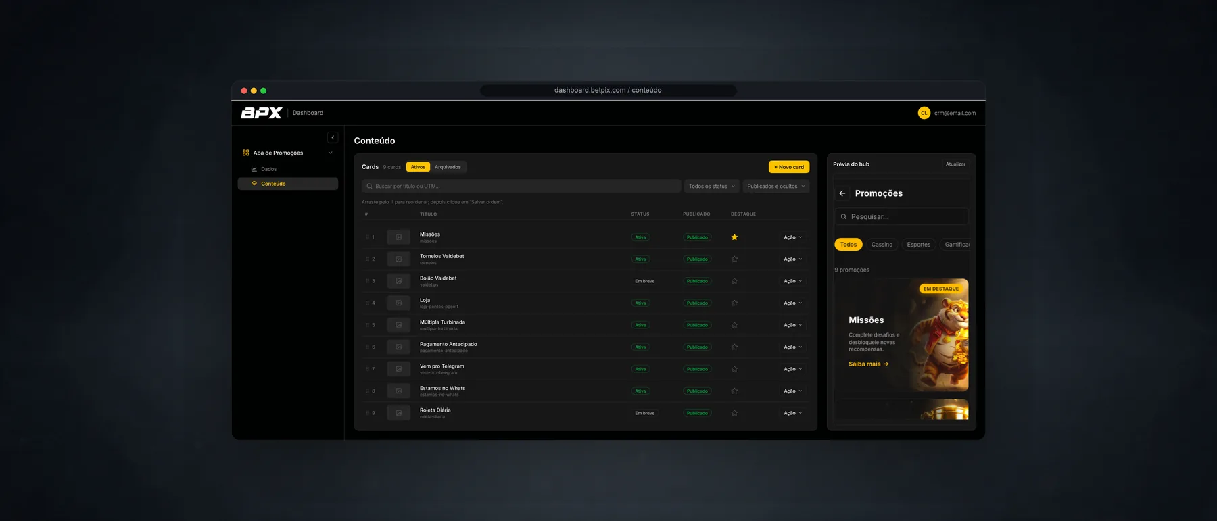Remove highlight star from Missões
The image size is (1217, 521).
click(734, 237)
